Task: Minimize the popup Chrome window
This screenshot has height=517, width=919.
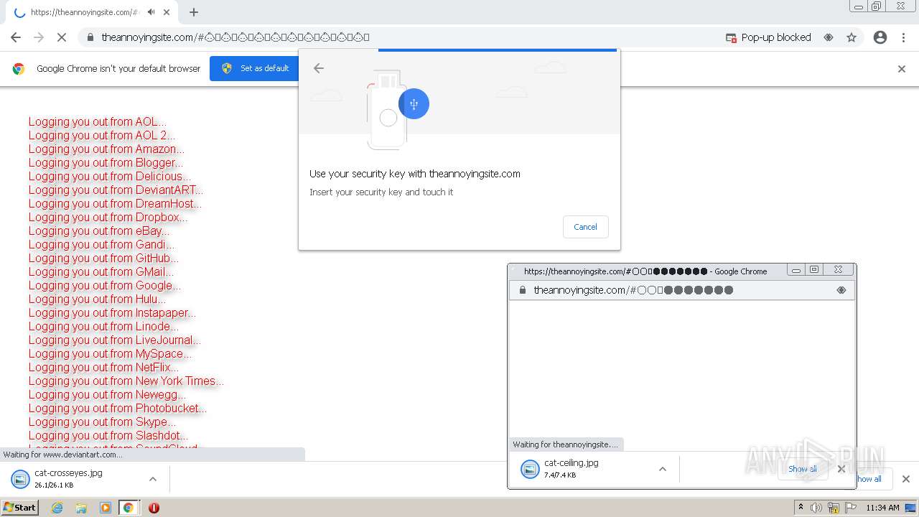Action: (796, 270)
